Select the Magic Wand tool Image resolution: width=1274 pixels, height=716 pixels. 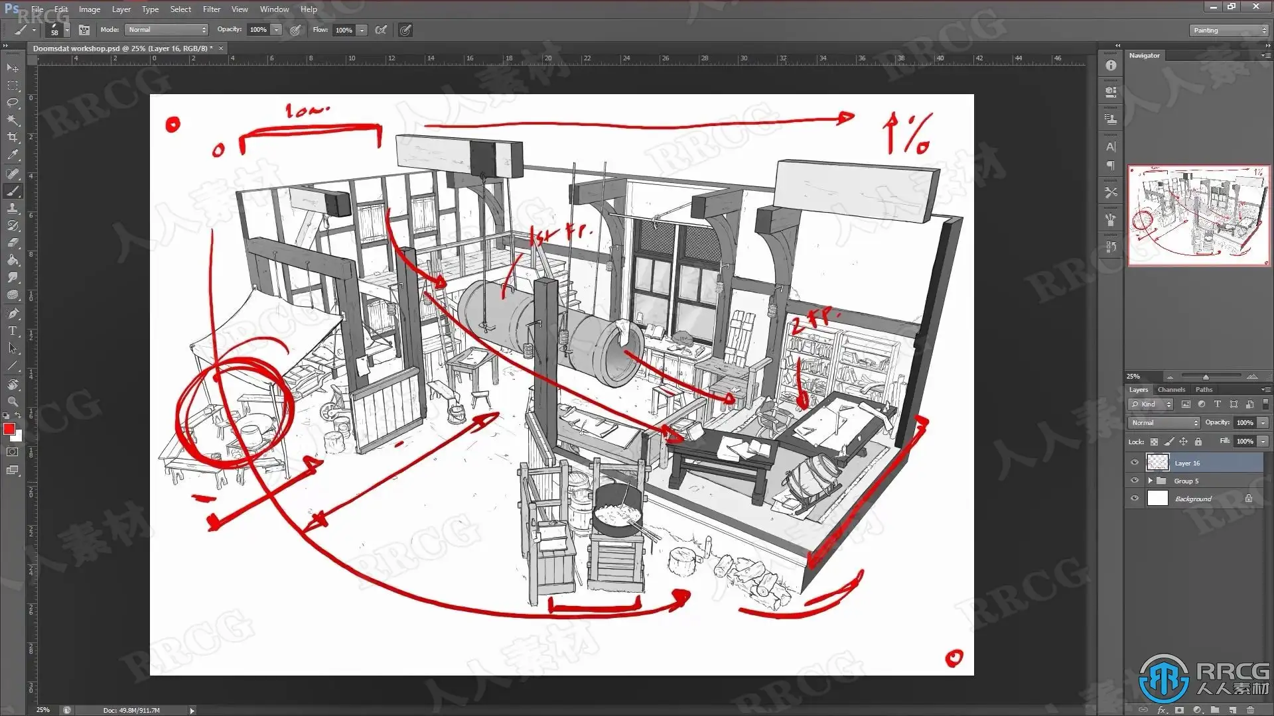coord(13,120)
